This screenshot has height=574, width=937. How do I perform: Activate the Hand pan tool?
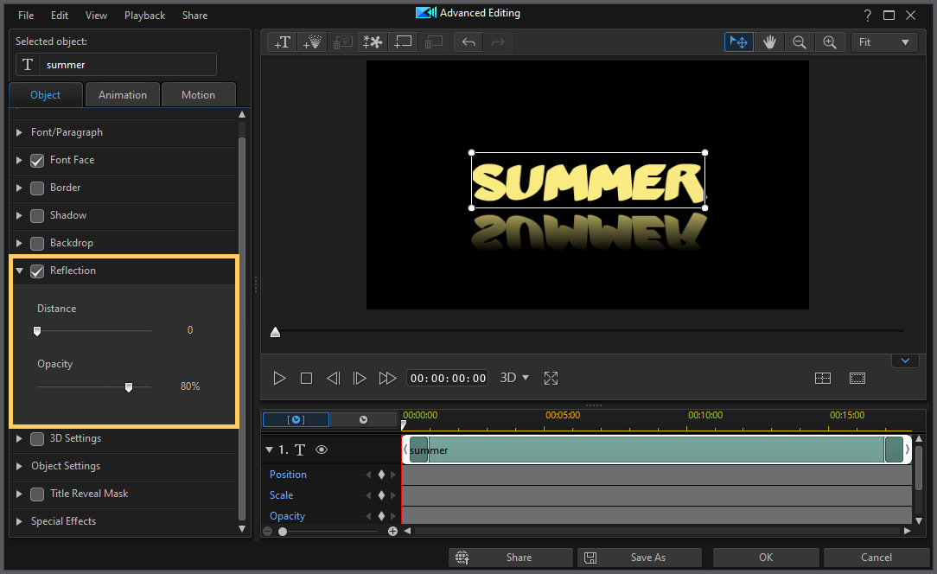click(769, 41)
